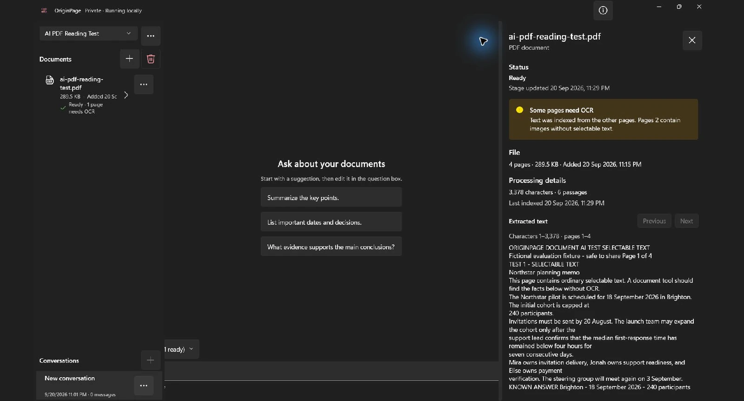Open the workspace more options button beside AI PDF Reading Test
The image size is (744, 401).
point(151,36)
